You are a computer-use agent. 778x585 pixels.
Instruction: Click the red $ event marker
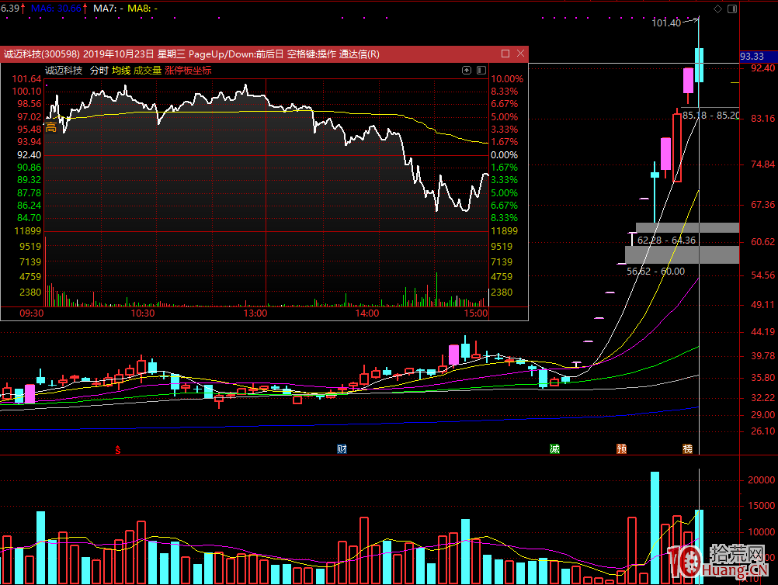[117, 449]
